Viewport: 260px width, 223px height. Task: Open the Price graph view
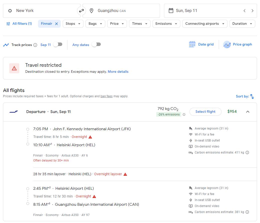[237, 44]
